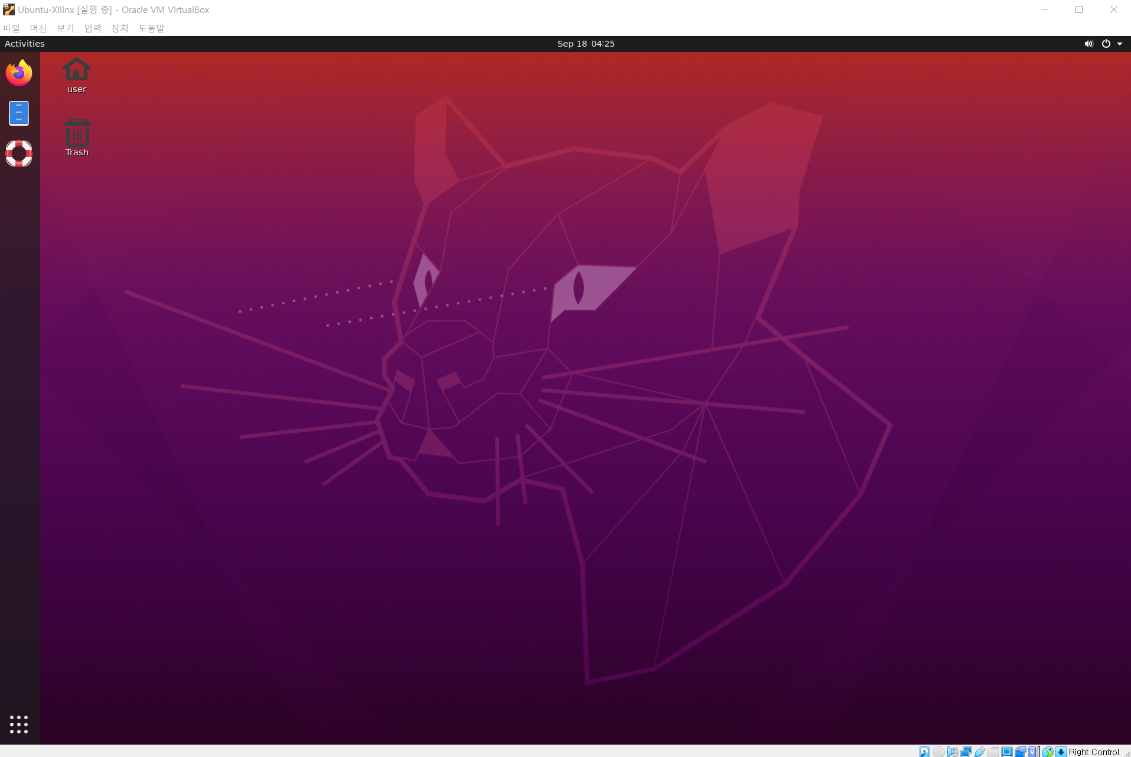Close the VirtualBox VM window
Viewport: 1131px width, 757px height.
[1113, 9]
